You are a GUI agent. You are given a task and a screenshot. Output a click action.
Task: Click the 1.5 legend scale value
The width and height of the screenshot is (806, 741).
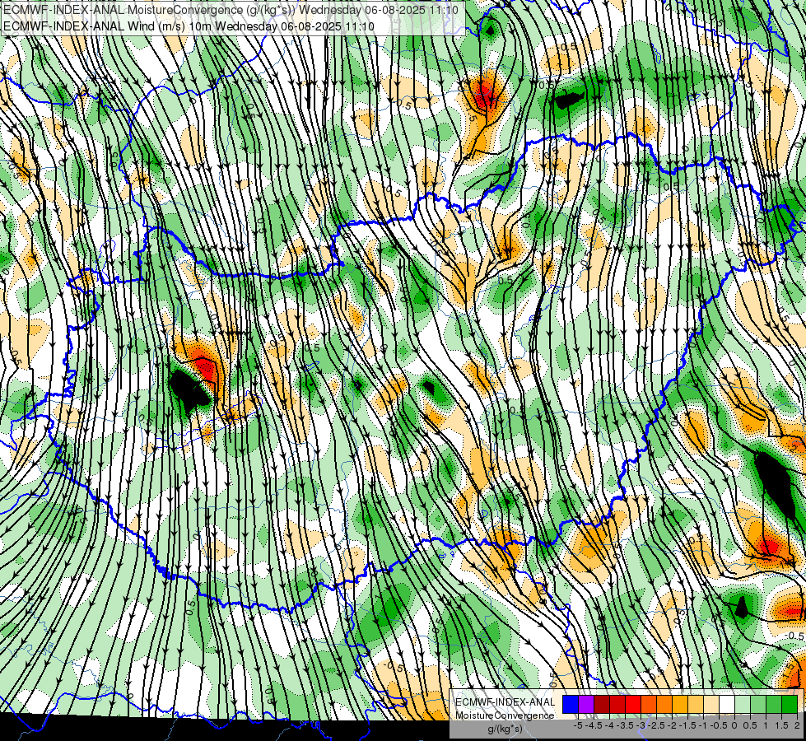point(782,725)
